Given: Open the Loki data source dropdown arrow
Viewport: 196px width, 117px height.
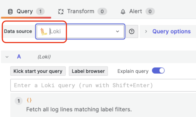Looking at the screenshot, I should click(x=118, y=31).
